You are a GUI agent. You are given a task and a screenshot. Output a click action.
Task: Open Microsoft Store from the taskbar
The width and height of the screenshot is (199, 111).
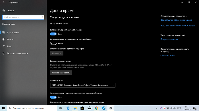[82, 108]
